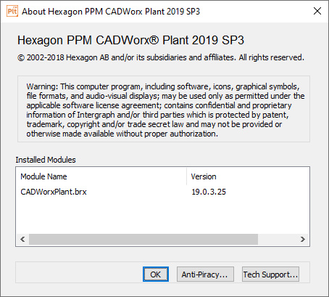Click the version number 19.0.3.25
The image size is (329, 297).
coord(209,192)
